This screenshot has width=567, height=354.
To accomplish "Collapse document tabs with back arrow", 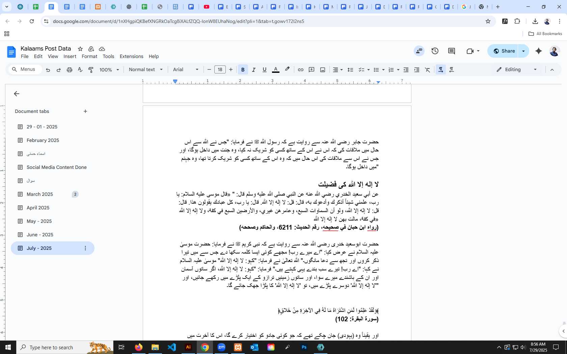I will [x=17, y=94].
